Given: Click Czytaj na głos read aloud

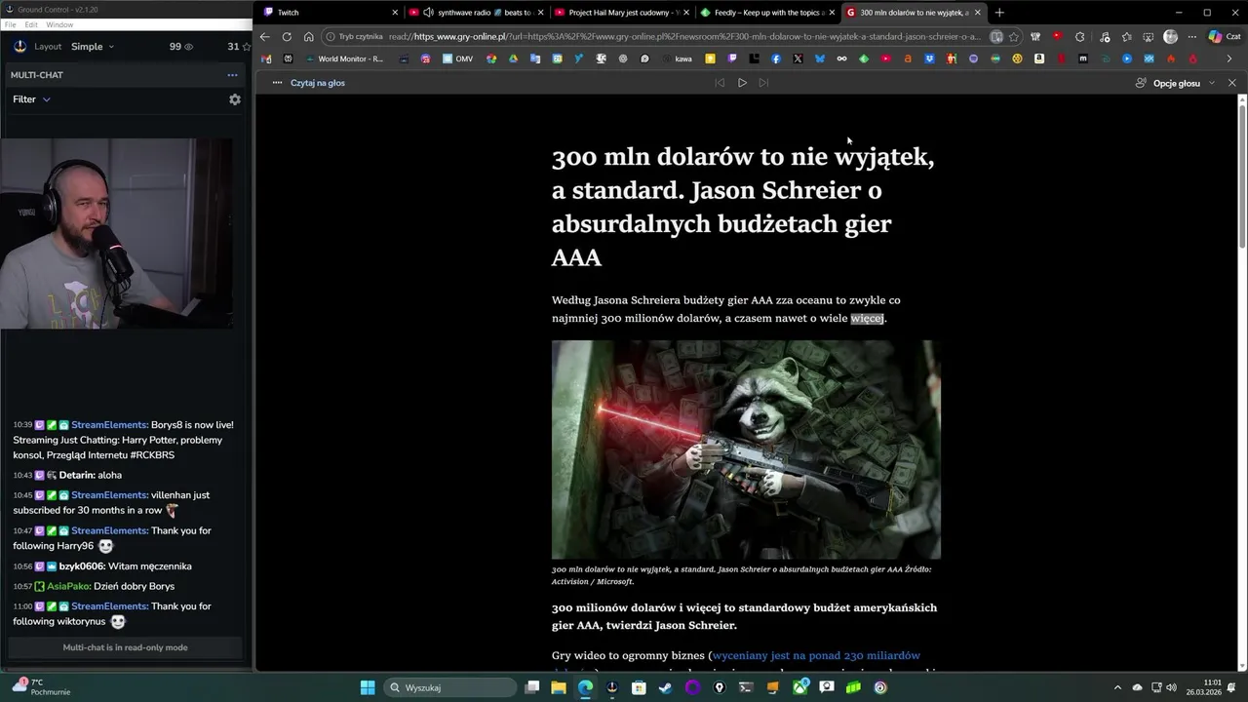Looking at the screenshot, I should [318, 83].
